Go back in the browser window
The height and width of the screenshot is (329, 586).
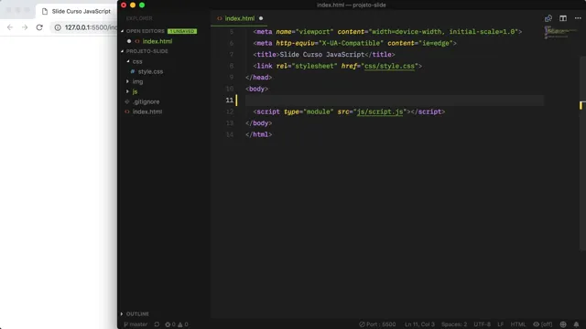point(10,27)
